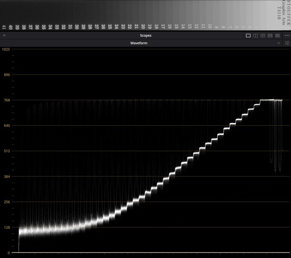
Task: Click the 128 scale label
Action: point(7,227)
